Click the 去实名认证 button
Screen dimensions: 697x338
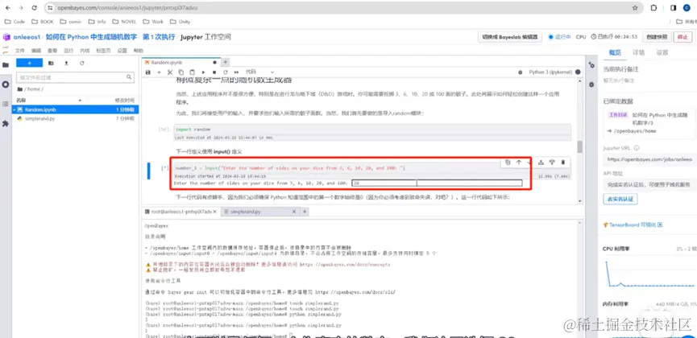click(620, 199)
